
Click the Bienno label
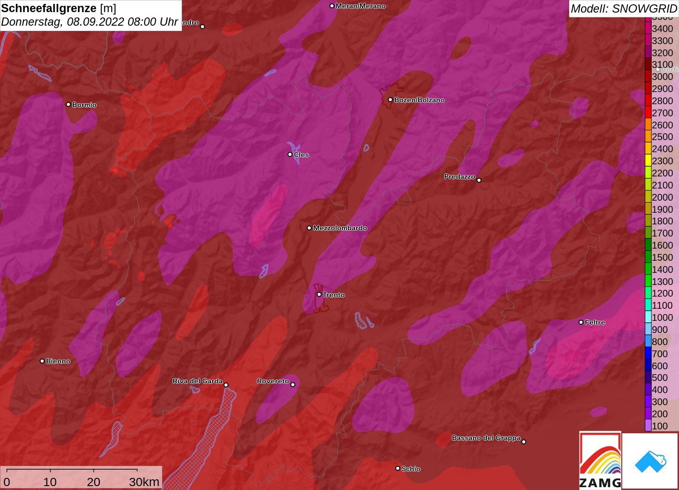(x=58, y=361)
